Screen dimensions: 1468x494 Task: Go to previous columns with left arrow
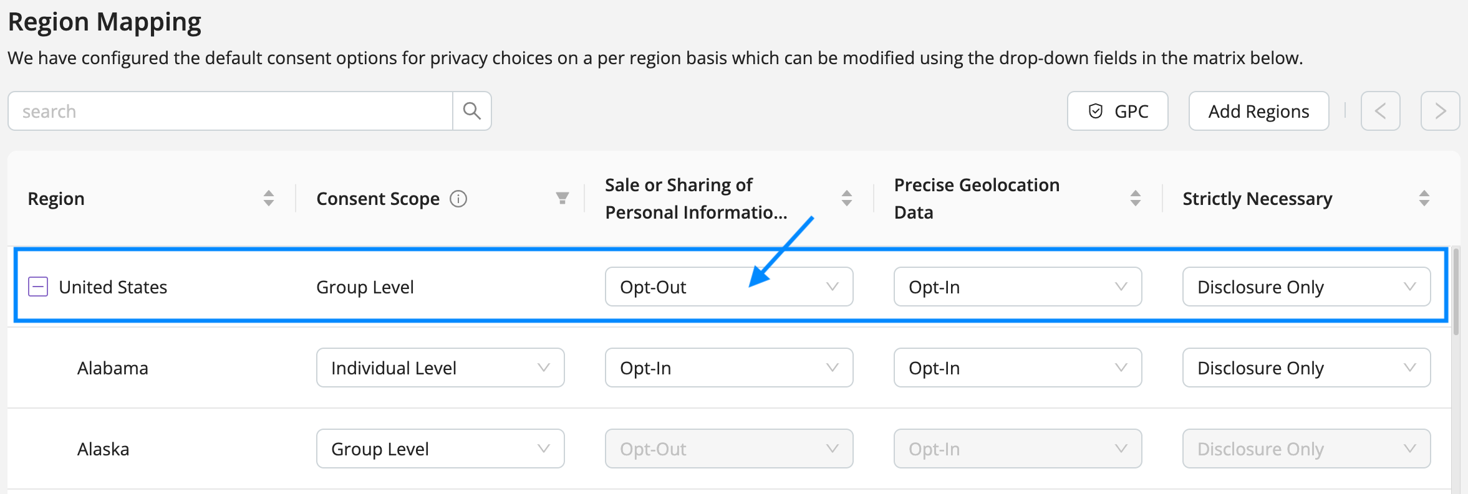[1381, 111]
